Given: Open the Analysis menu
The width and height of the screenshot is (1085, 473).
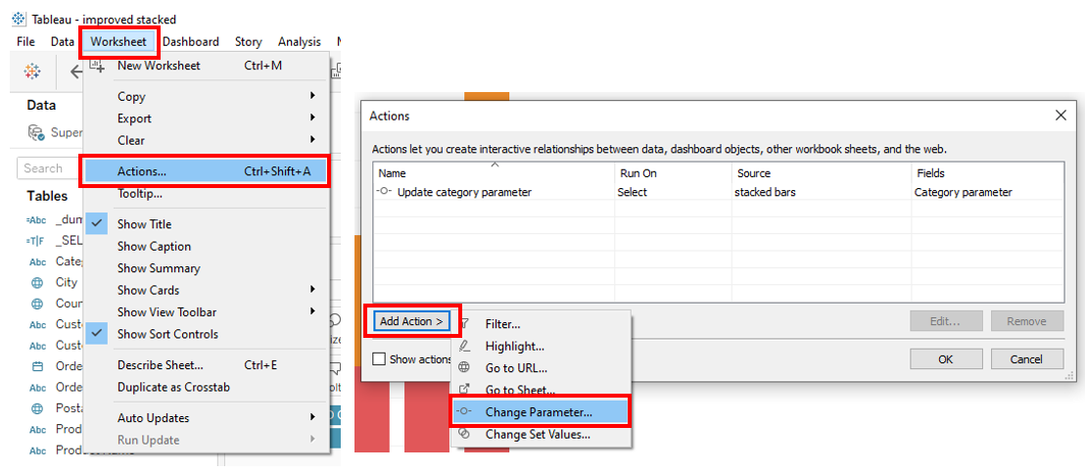Looking at the screenshot, I should click(x=300, y=41).
